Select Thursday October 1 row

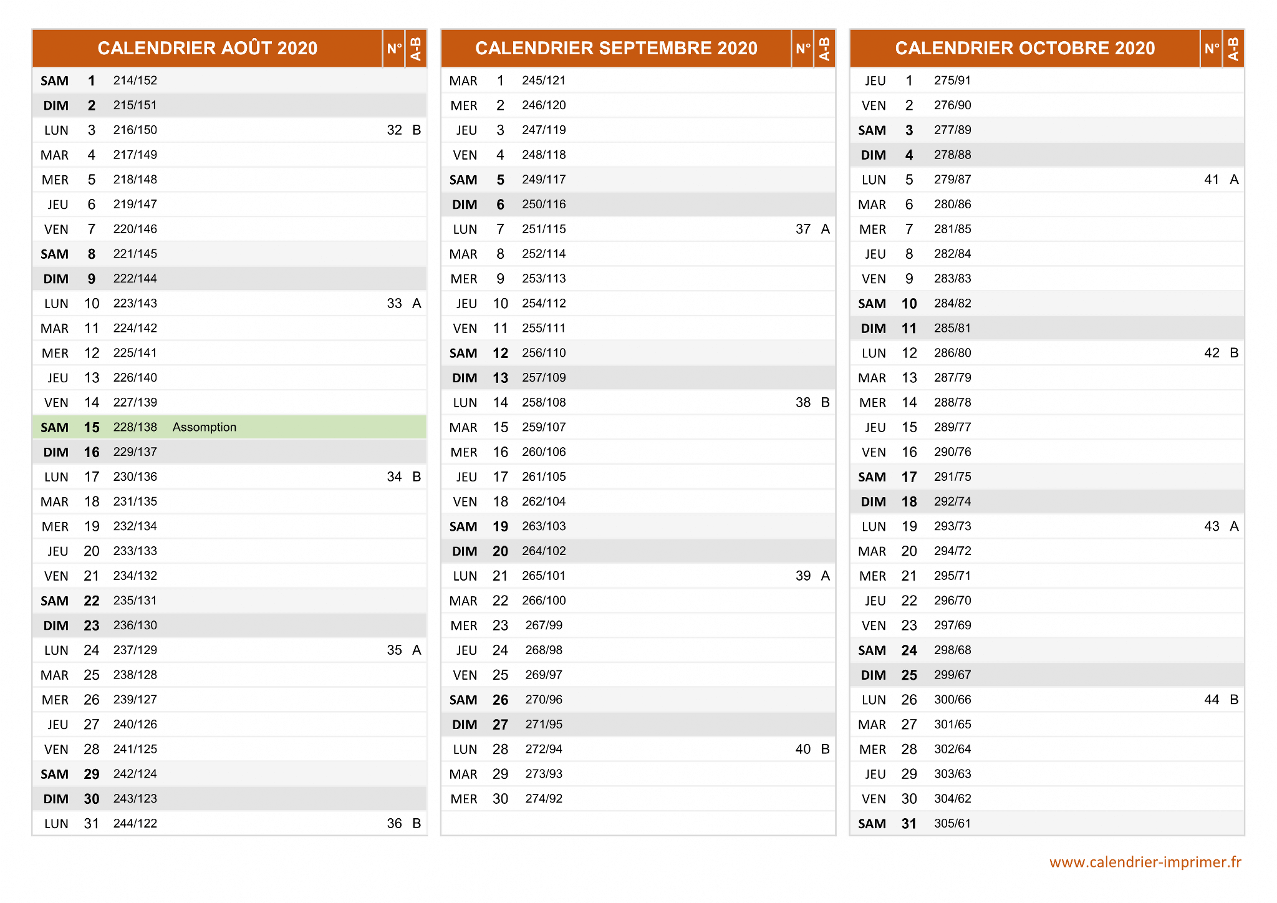tap(1047, 80)
